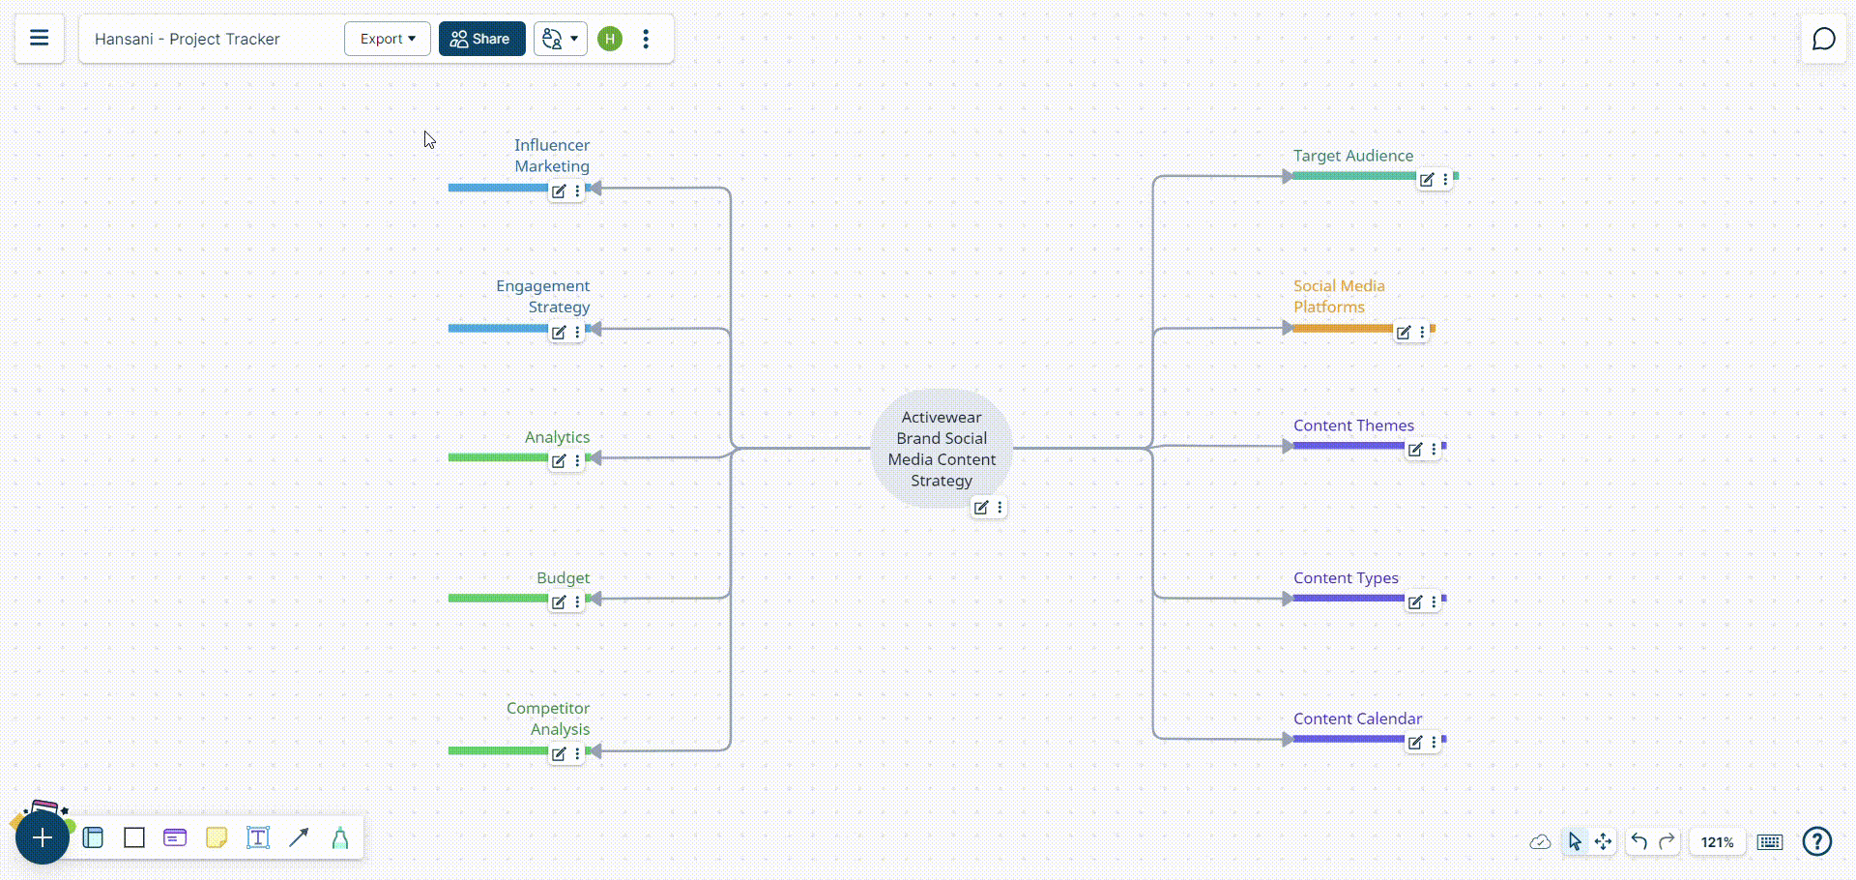This screenshot has width=1856, height=880.
Task: Click the Share button
Action: (x=481, y=39)
